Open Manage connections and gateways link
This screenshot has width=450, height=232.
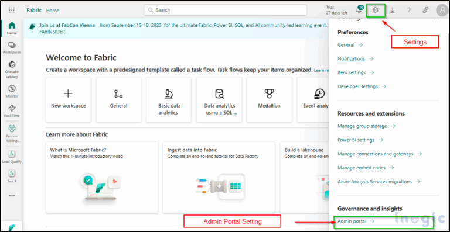tap(380, 154)
